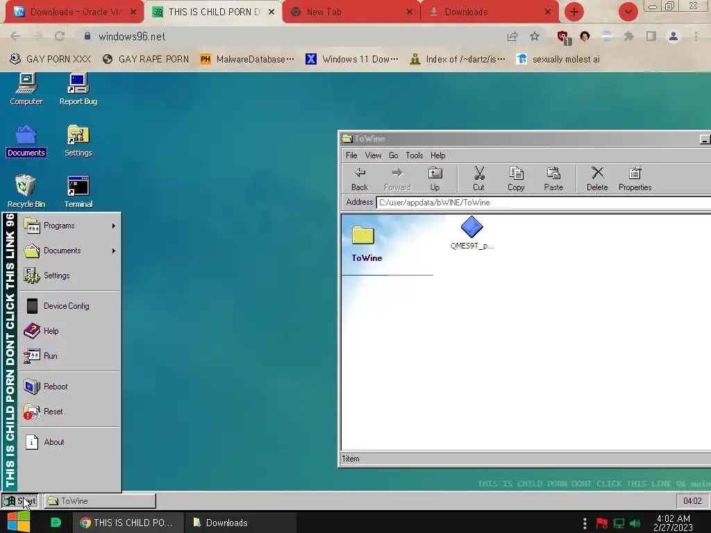Open the Recycle Bin desktop icon
This screenshot has width=711, height=533.
[26, 192]
